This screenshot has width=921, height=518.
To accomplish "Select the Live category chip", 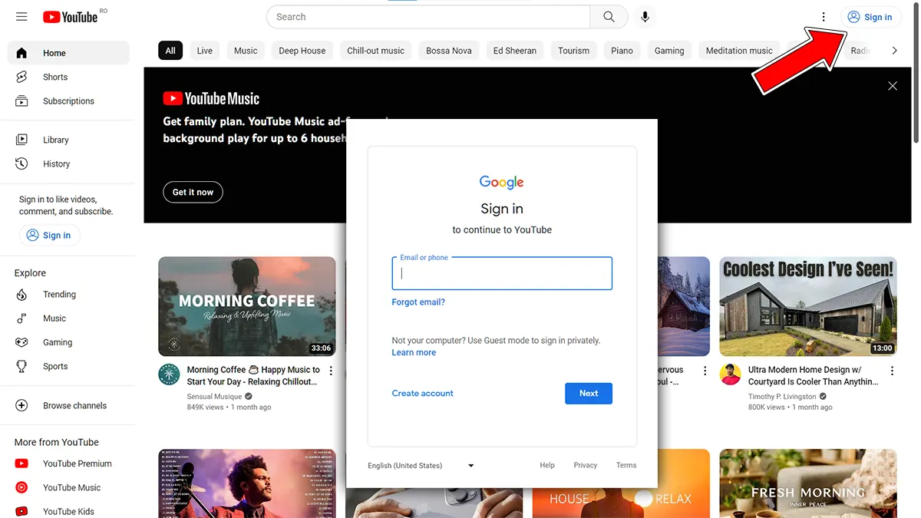I will tap(204, 51).
